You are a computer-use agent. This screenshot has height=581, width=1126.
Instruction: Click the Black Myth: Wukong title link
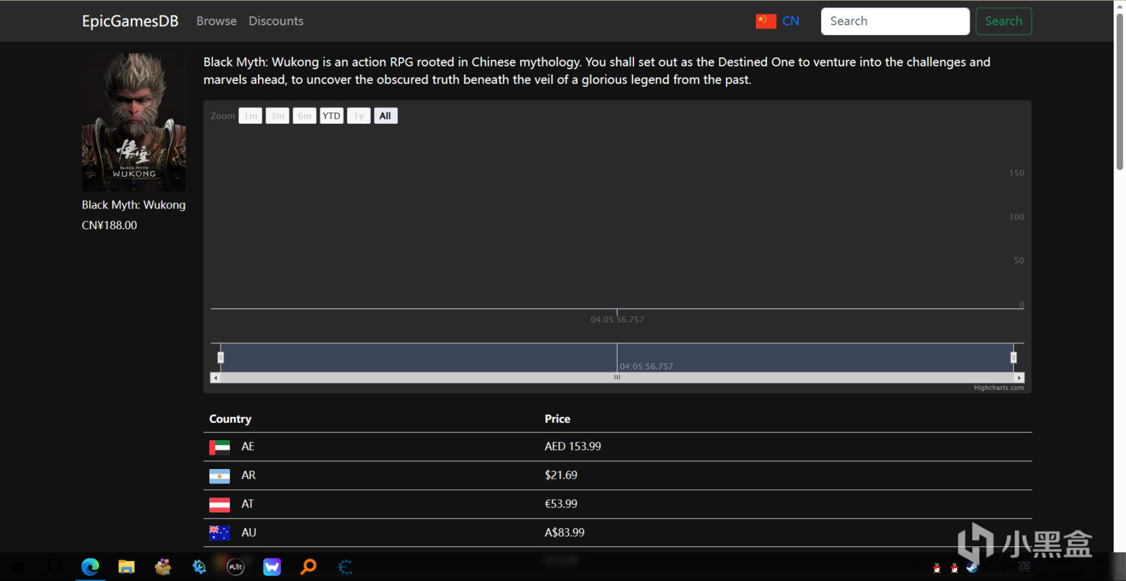click(134, 205)
